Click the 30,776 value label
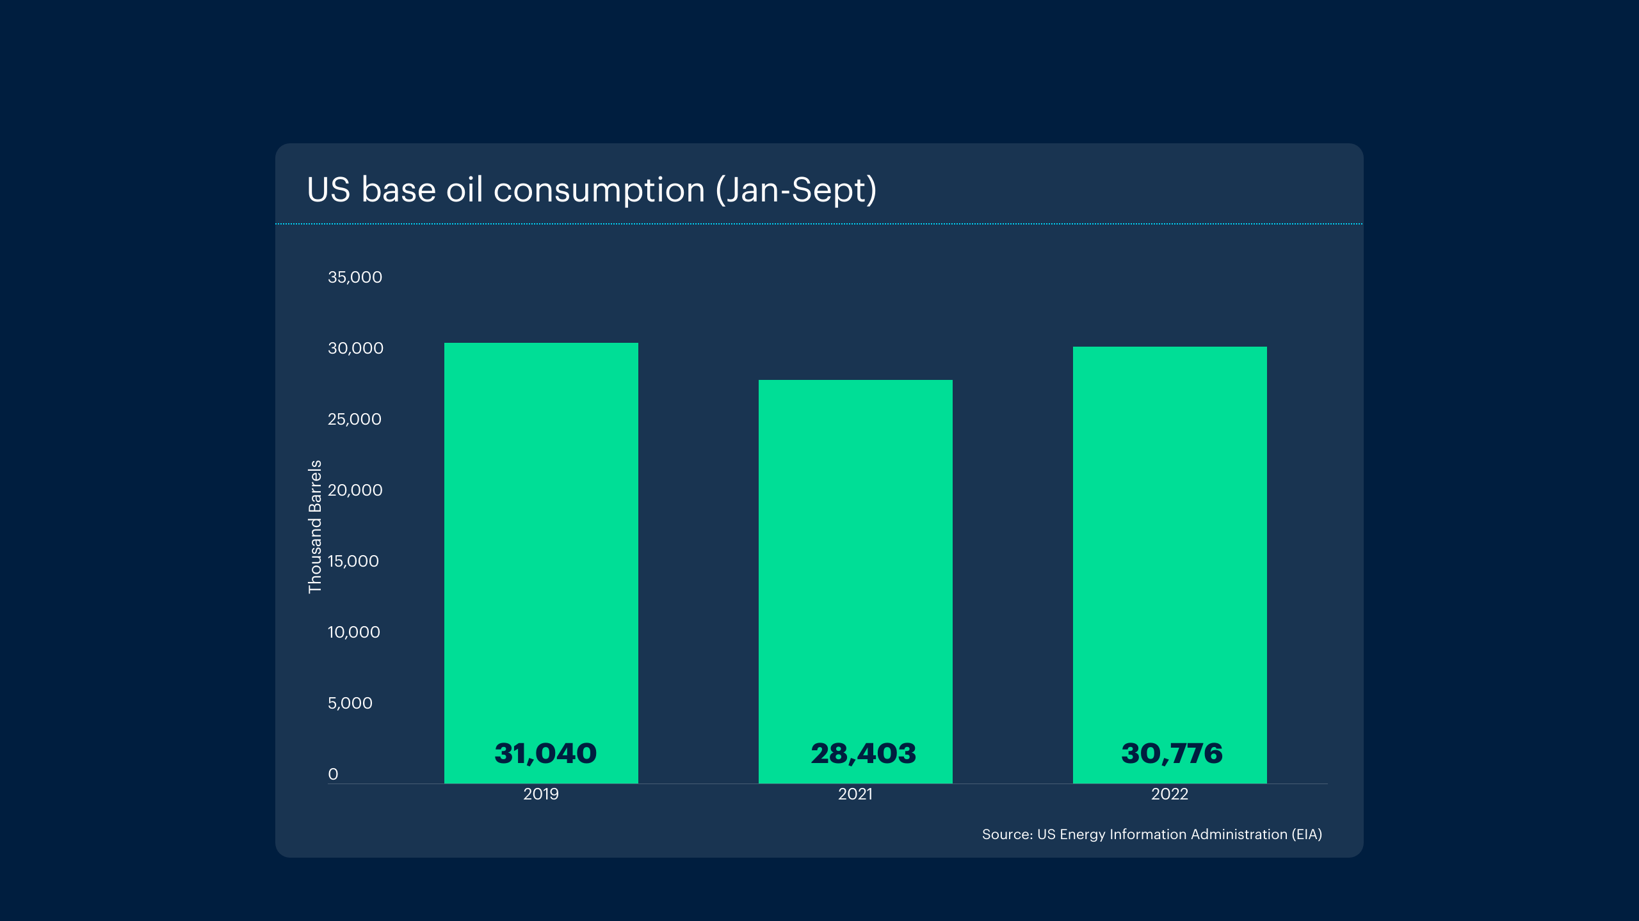 [x=1172, y=753]
